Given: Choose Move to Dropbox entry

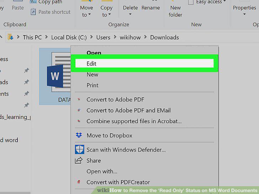Looking at the screenshot, I should click(x=109, y=135).
